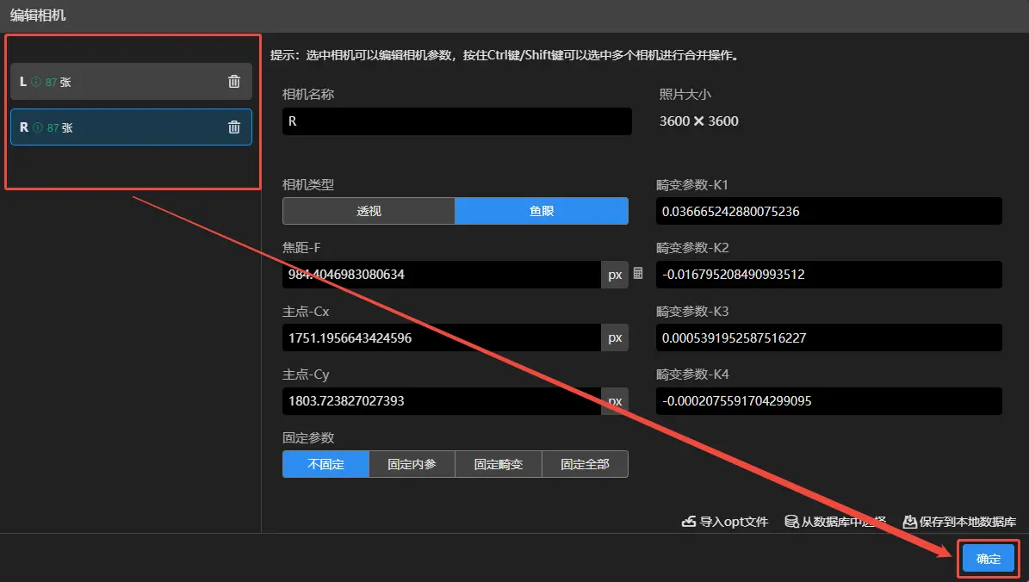Select 固定全部 to fix all parameters
This screenshot has height=582, width=1029.
click(585, 464)
